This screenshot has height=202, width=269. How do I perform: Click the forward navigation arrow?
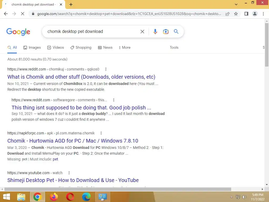14,14
